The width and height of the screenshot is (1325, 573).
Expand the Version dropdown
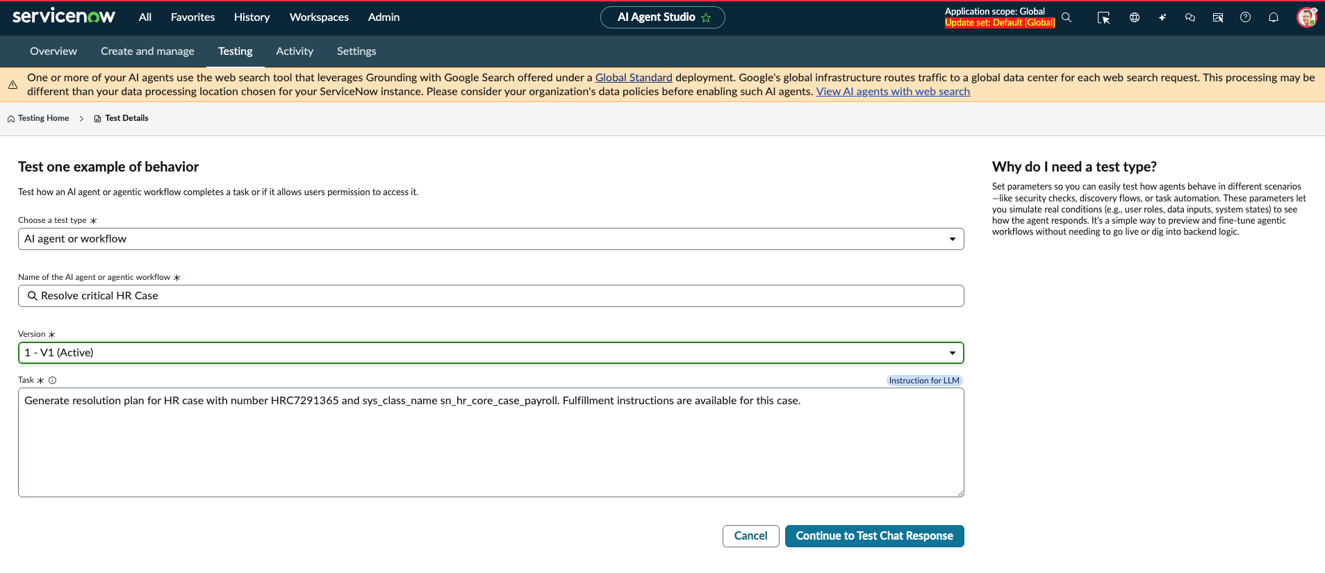[491, 353]
